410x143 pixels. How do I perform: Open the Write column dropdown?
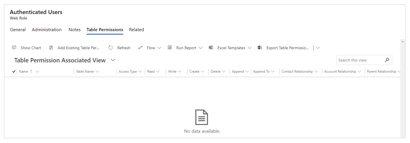point(179,71)
